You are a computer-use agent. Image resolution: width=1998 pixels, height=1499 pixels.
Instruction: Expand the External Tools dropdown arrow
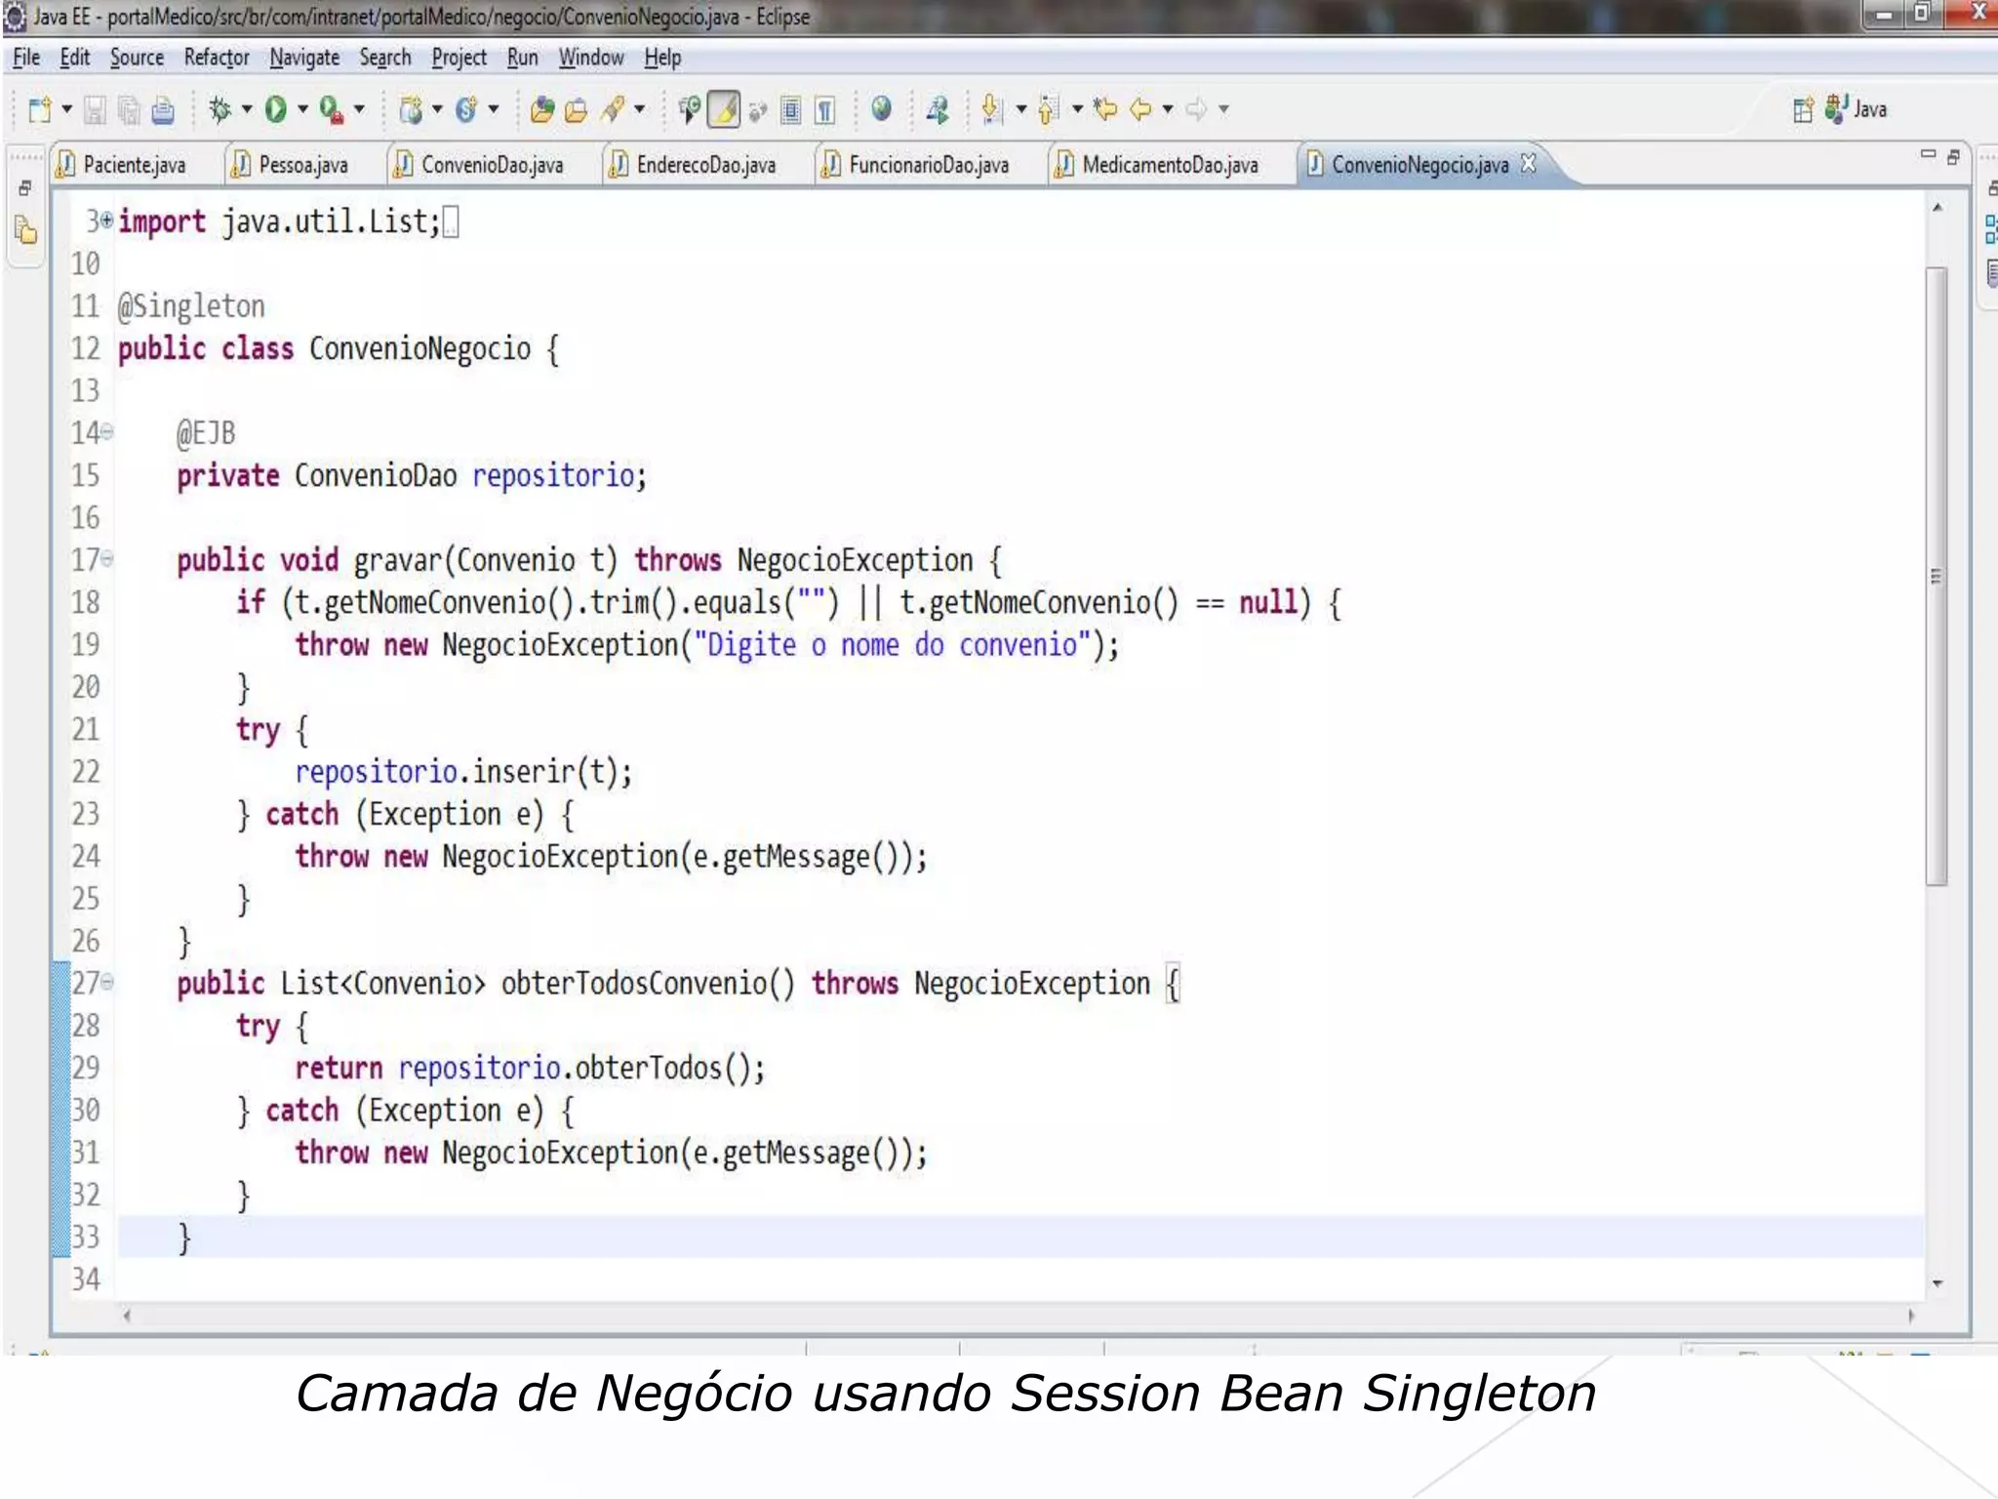(x=359, y=109)
